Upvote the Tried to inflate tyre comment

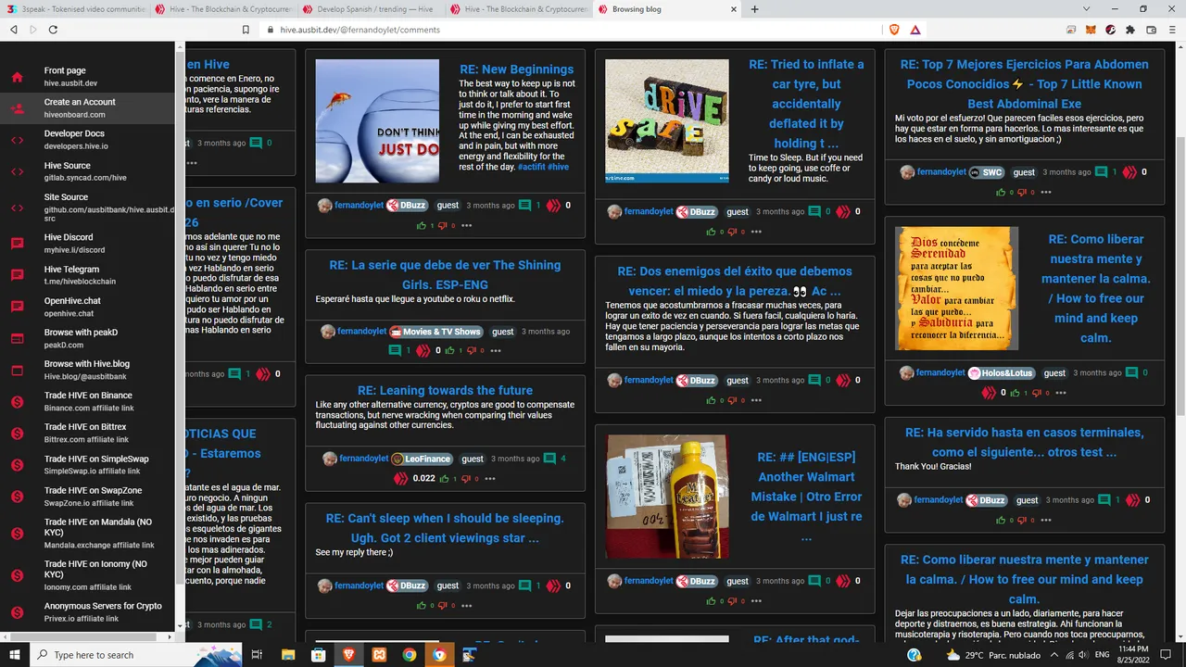712,232
